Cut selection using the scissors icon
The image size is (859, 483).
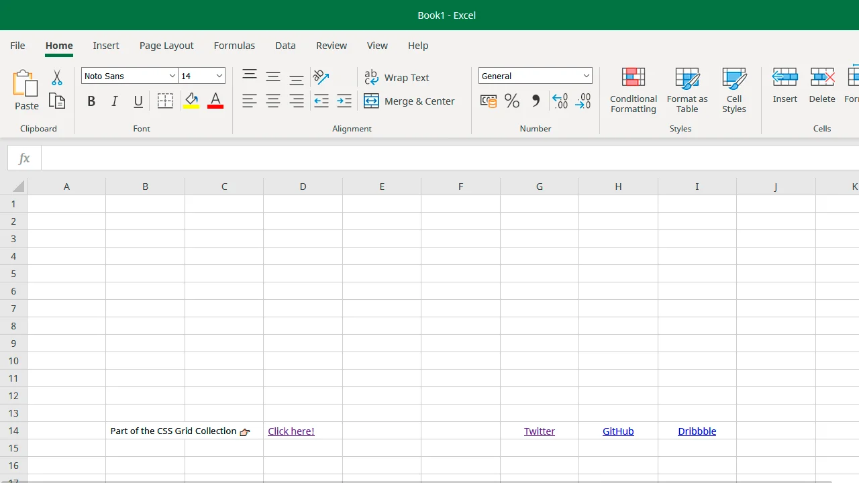tap(56, 76)
